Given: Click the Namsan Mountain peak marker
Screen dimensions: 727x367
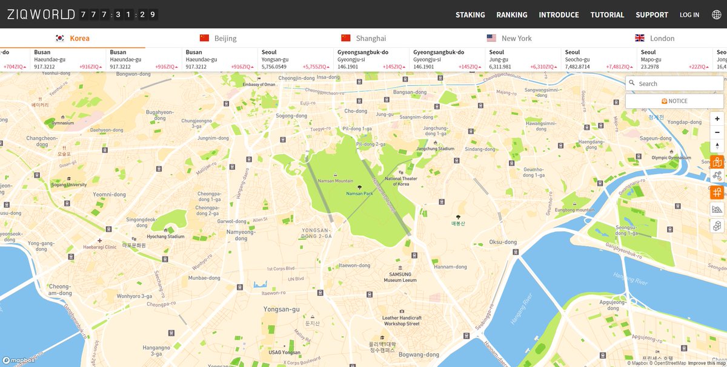Looking at the screenshot, I should point(335,175).
